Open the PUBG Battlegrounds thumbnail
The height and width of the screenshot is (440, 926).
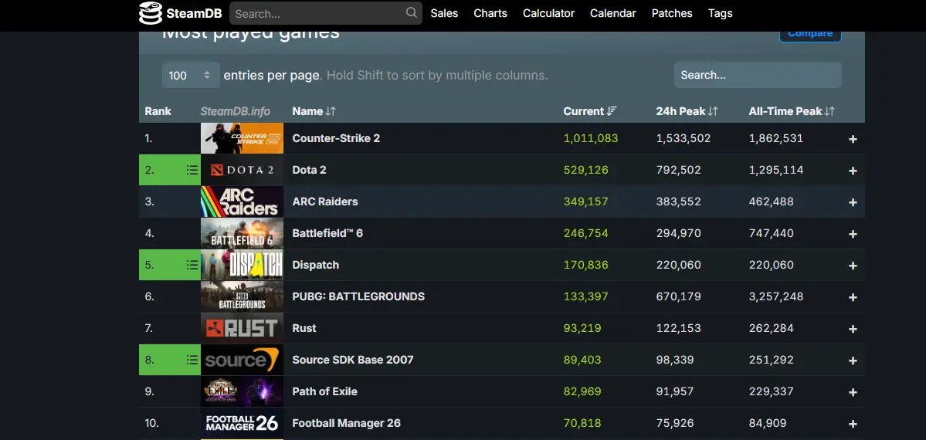point(243,296)
